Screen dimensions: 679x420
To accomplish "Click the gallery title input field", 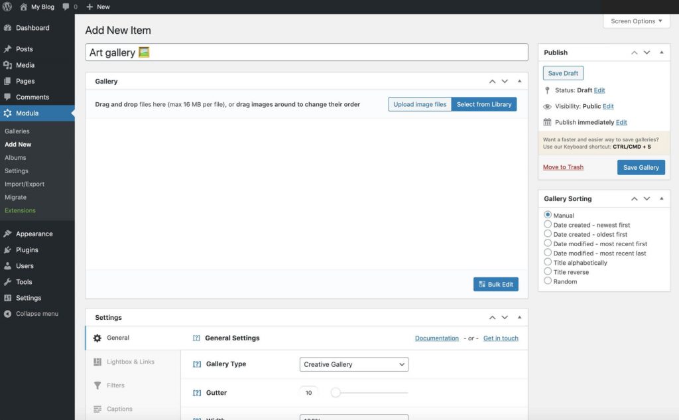I will tap(306, 52).
